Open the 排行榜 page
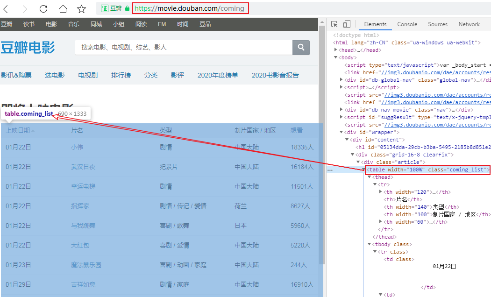 coord(121,75)
